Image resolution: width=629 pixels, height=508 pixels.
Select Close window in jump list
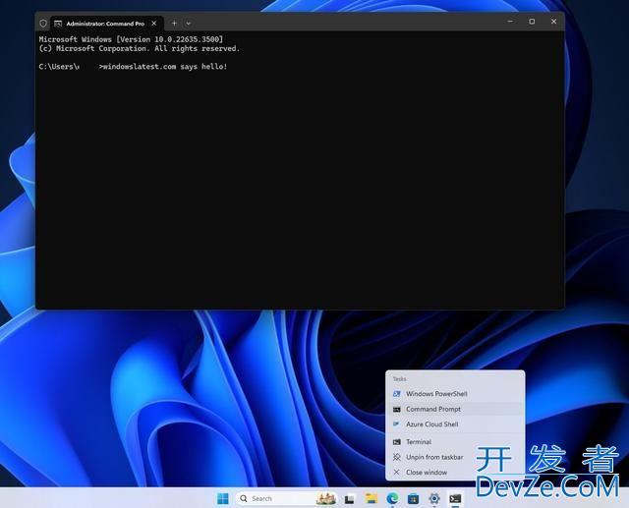[455, 473]
